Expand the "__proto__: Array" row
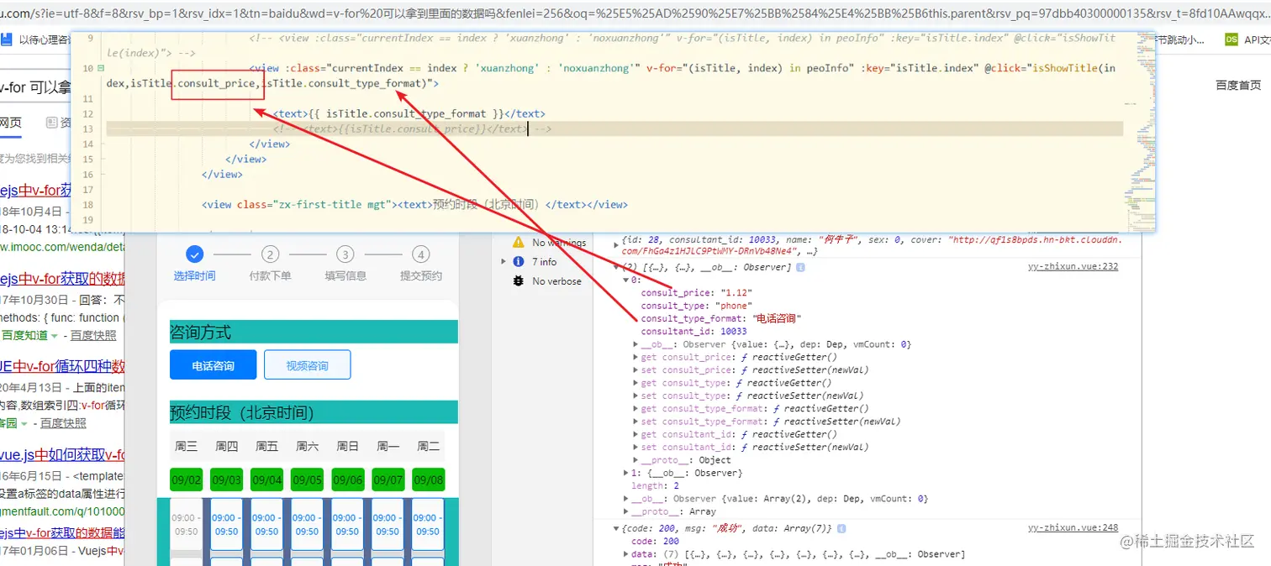 pyautogui.click(x=625, y=511)
